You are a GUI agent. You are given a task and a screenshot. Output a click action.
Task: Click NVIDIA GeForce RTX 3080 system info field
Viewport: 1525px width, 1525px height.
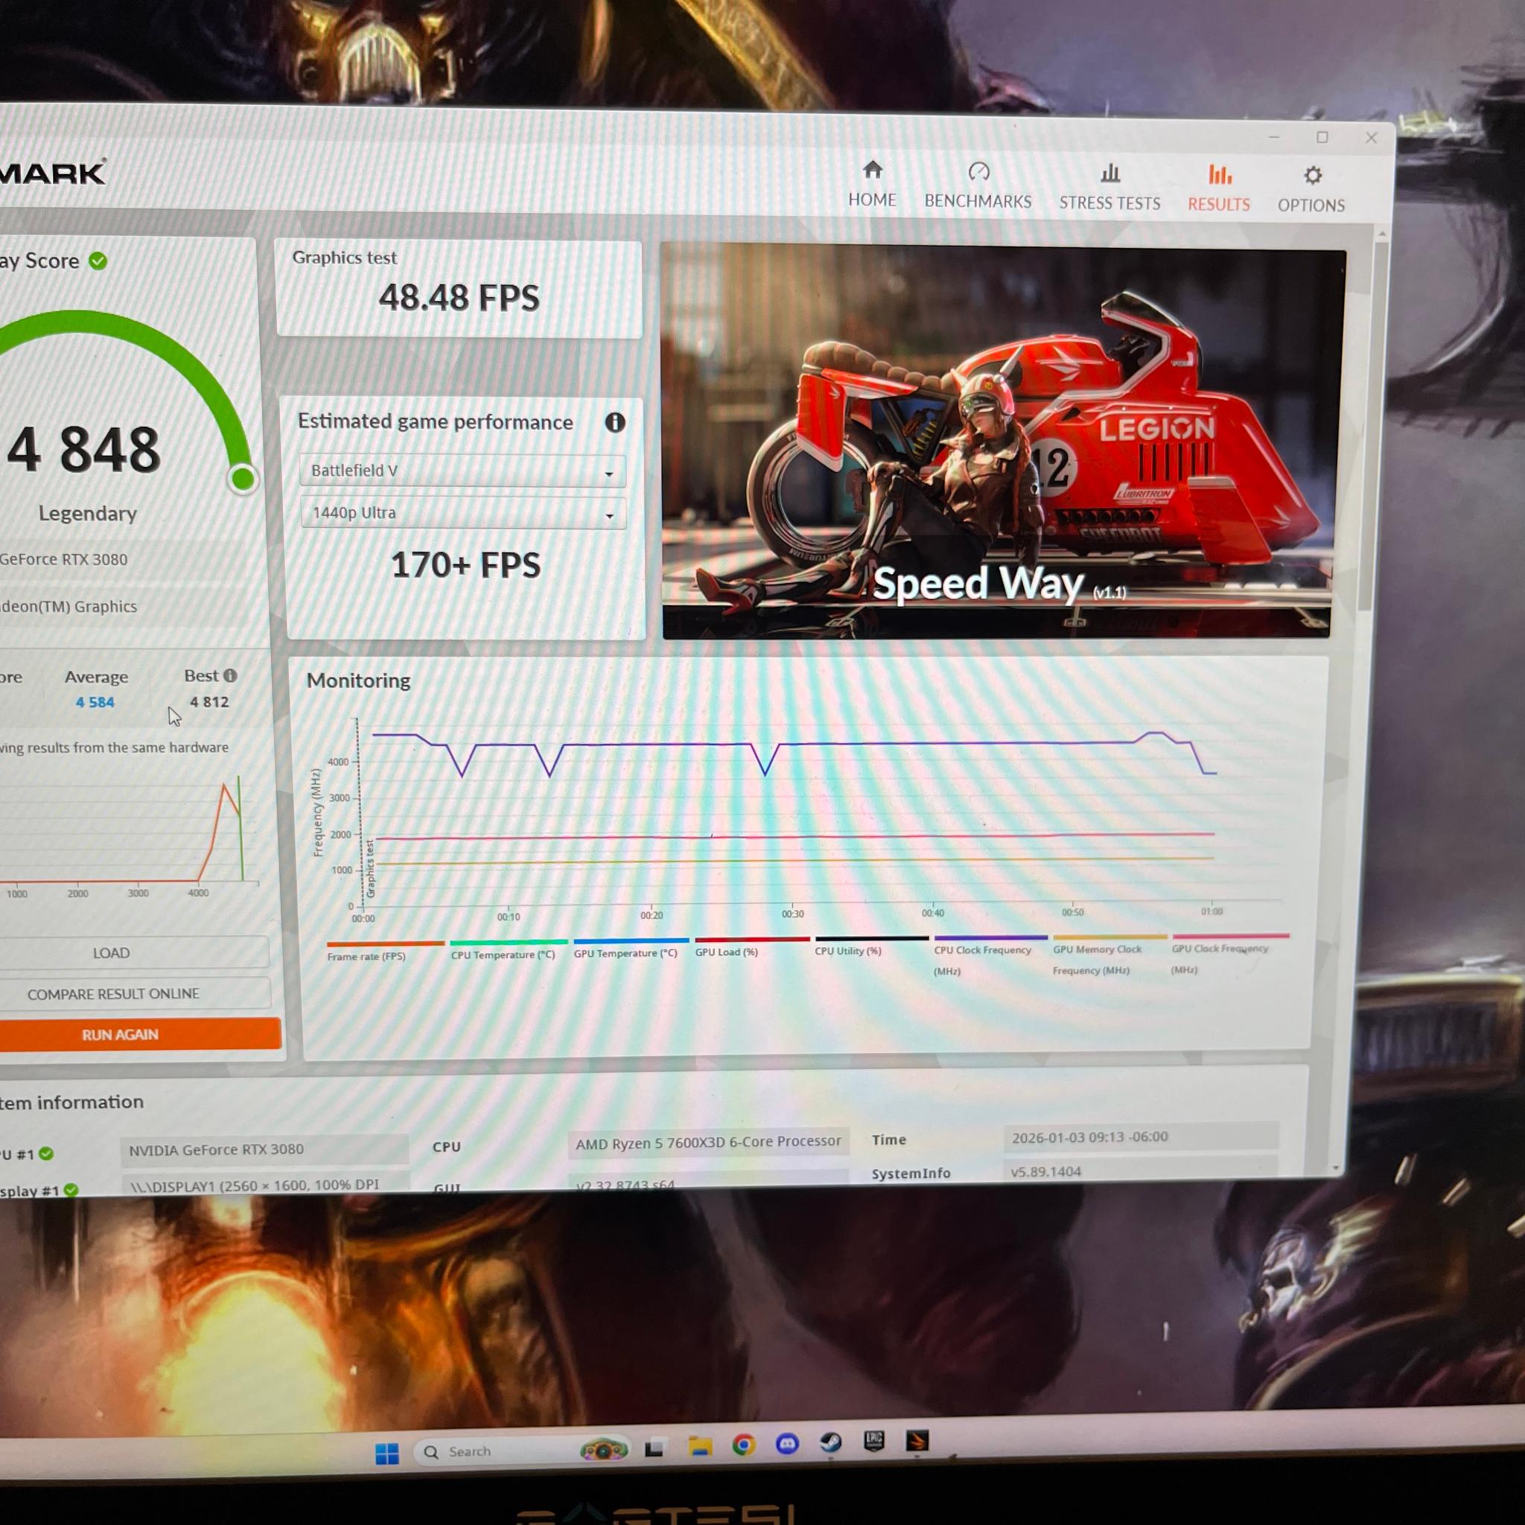point(264,1149)
